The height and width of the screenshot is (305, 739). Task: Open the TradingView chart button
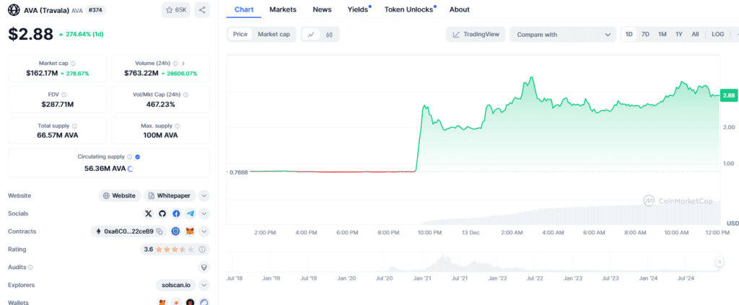pos(476,35)
